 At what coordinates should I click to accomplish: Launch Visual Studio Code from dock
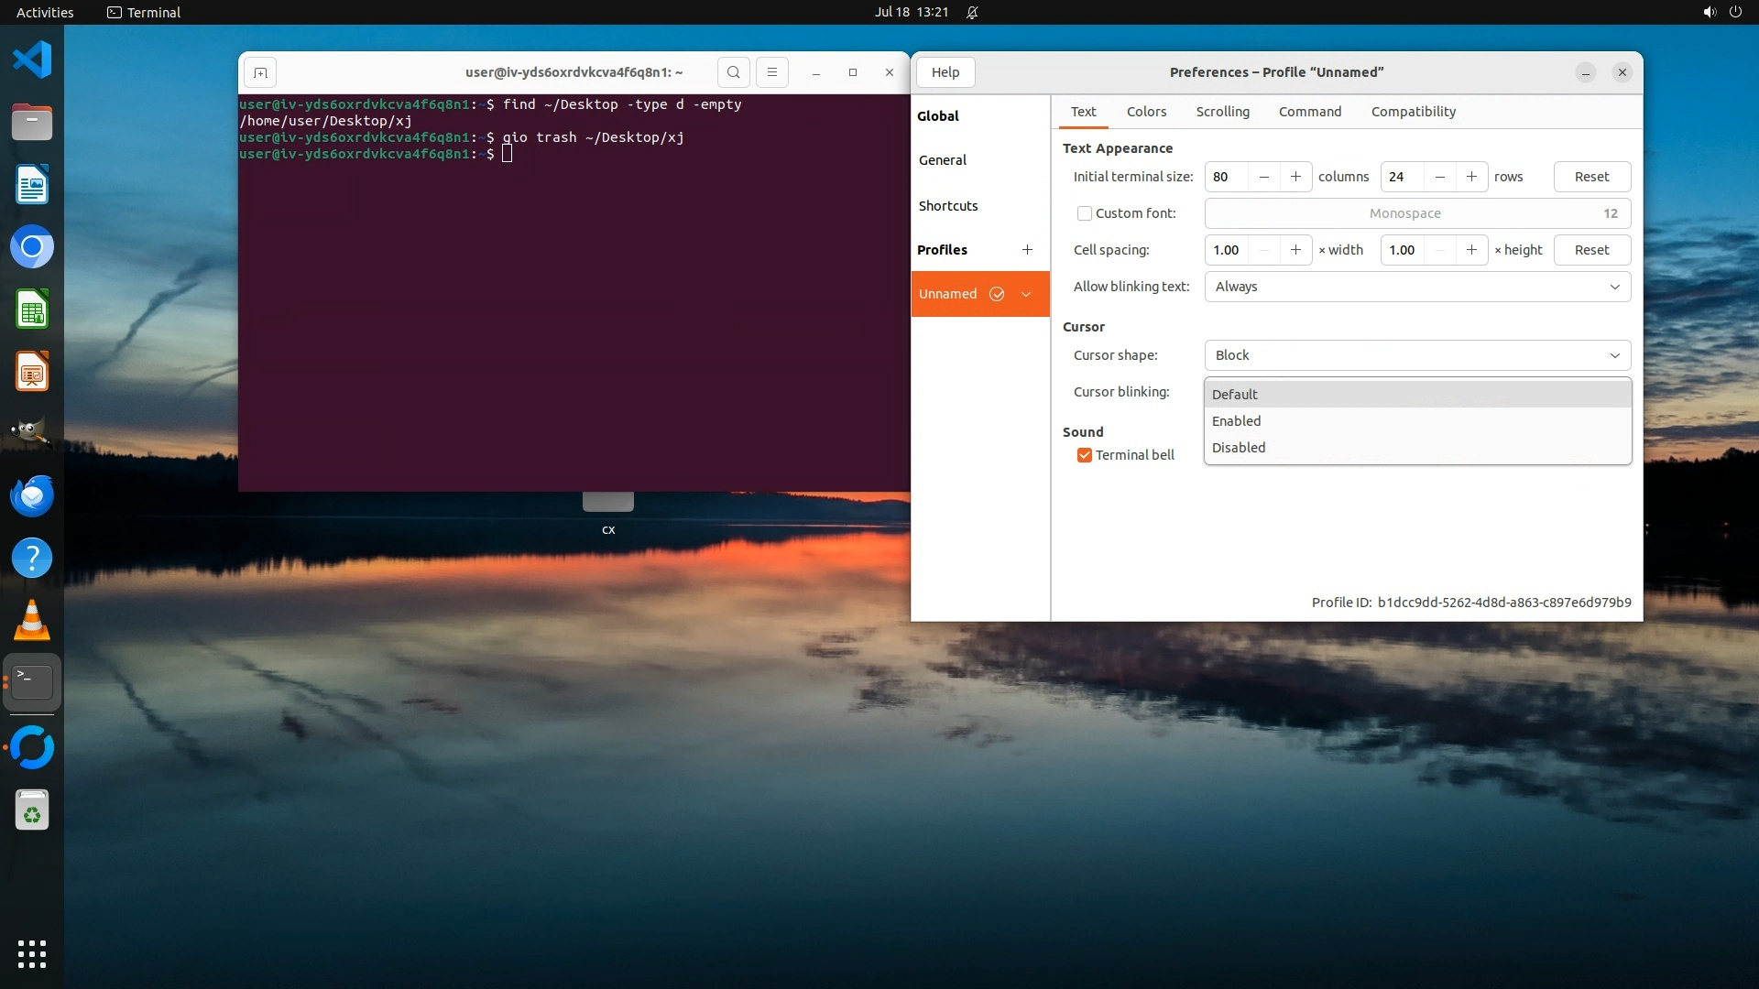coord(32,60)
